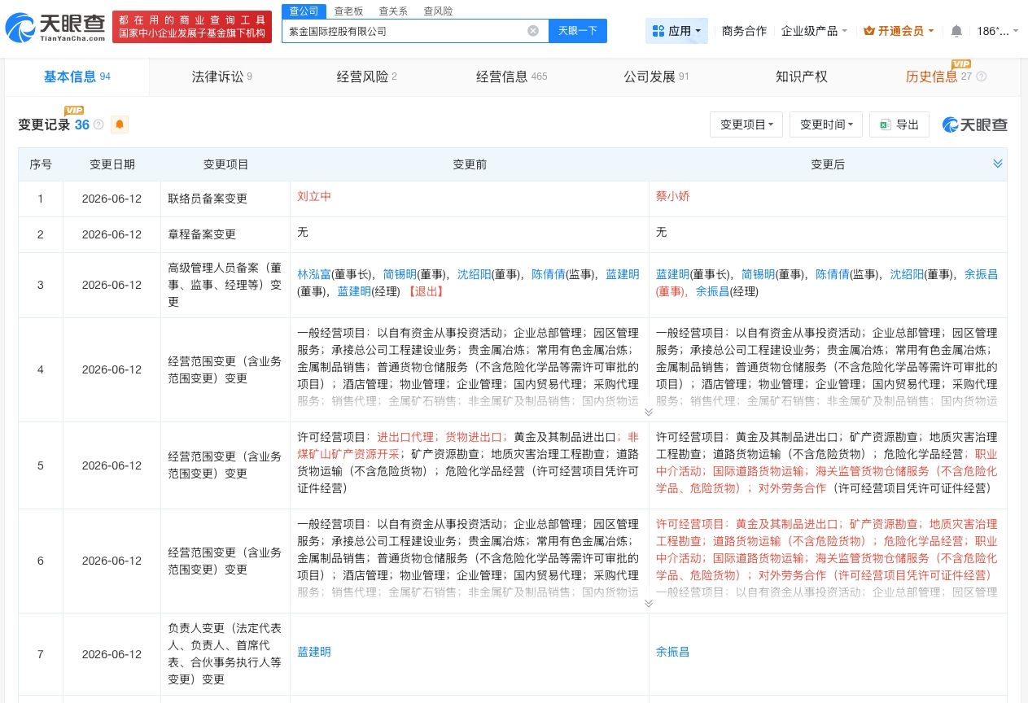Open the 变更时间 filter dropdown
Viewport: 1028px width, 703px height.
tap(826, 124)
